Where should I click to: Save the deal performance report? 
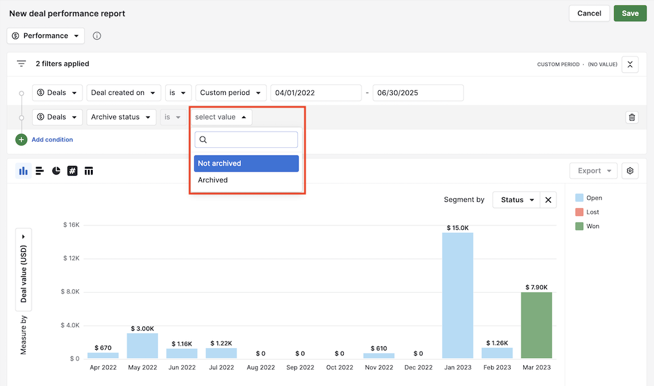(x=630, y=13)
